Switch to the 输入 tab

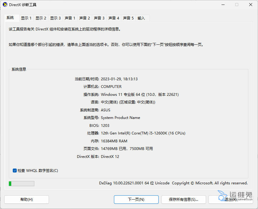click(x=141, y=18)
